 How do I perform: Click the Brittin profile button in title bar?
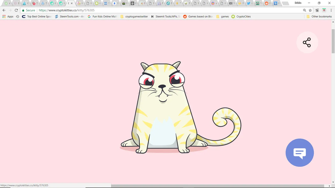click(298, 3)
